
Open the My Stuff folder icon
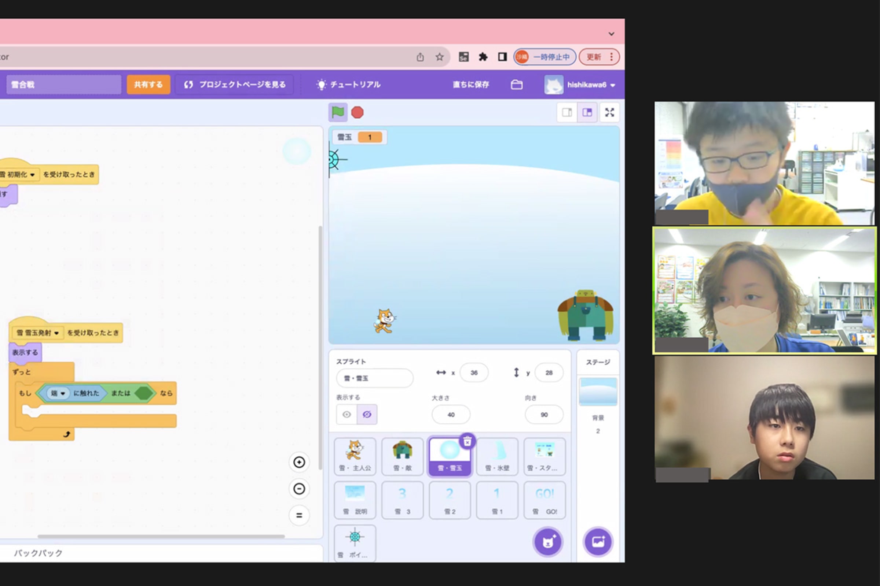coord(517,85)
